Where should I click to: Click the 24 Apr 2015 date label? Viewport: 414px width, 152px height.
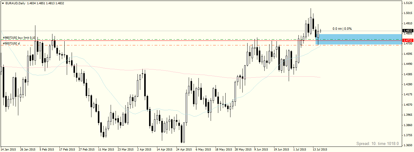184,150
